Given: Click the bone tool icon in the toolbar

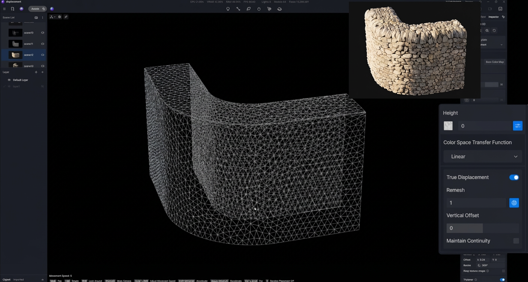Looking at the screenshot, I should [238, 9].
